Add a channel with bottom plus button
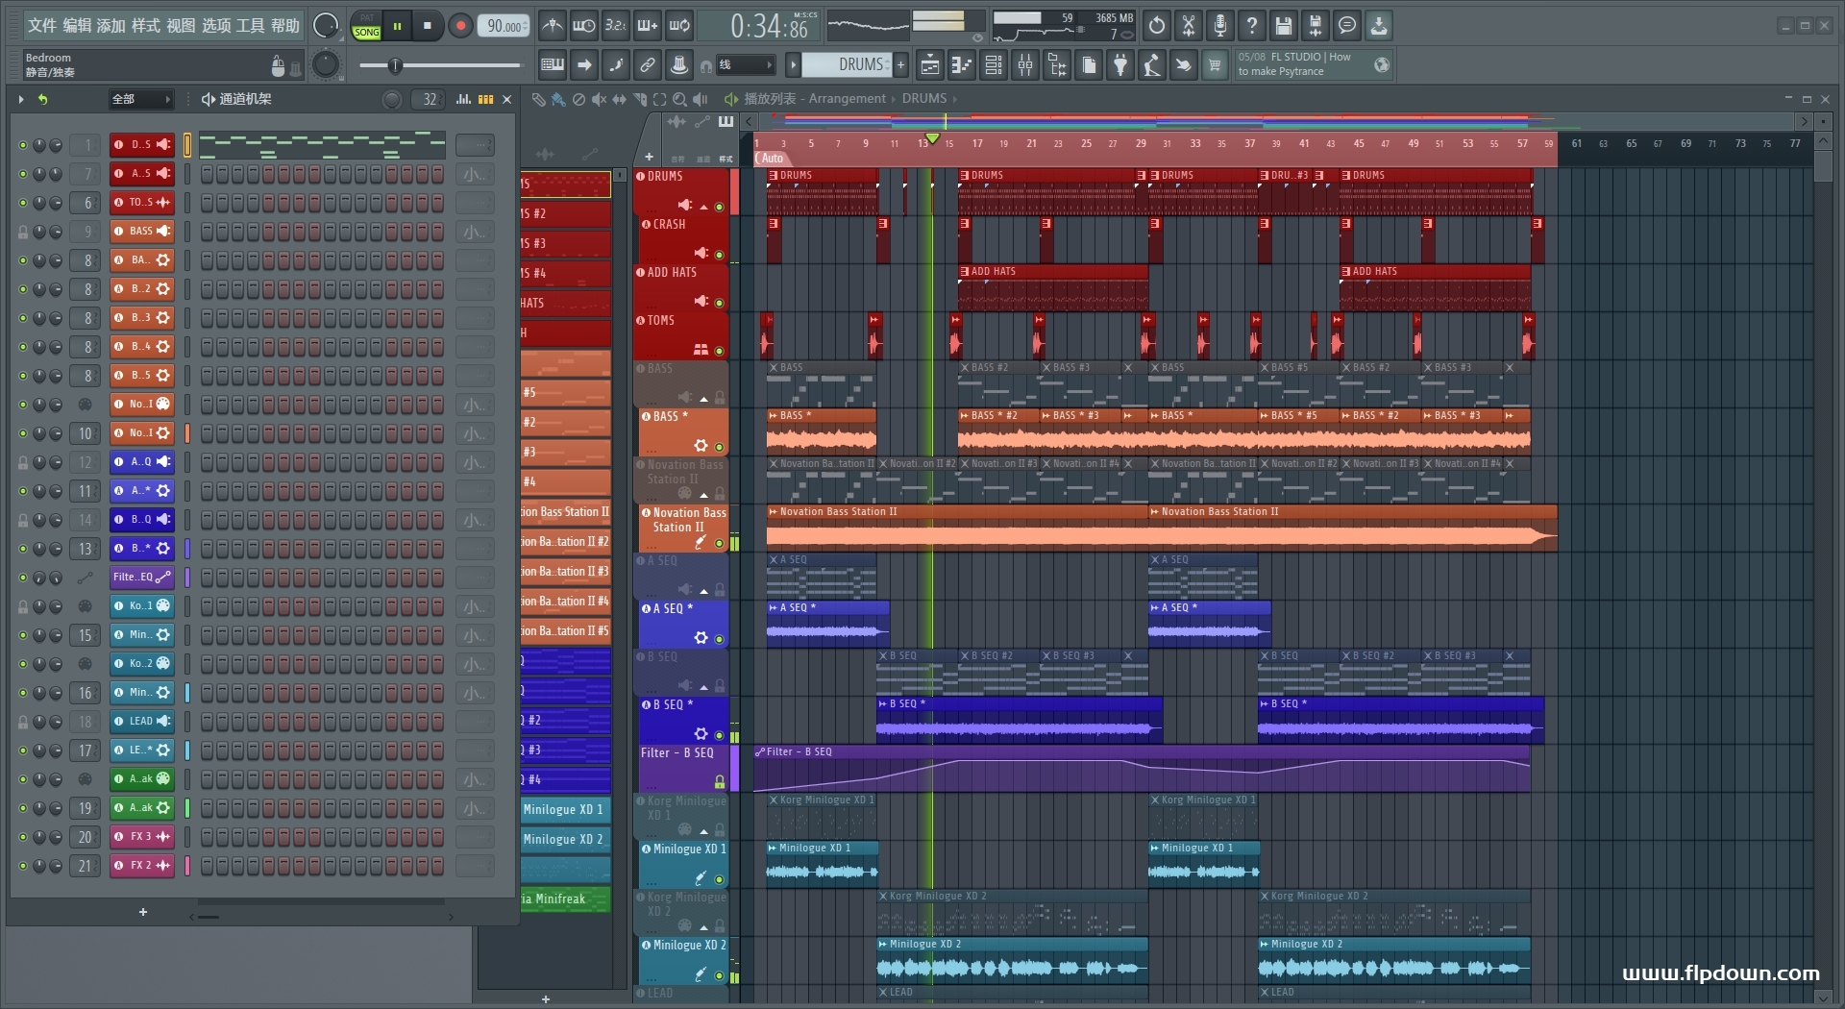The width and height of the screenshot is (1845, 1009). point(143,912)
